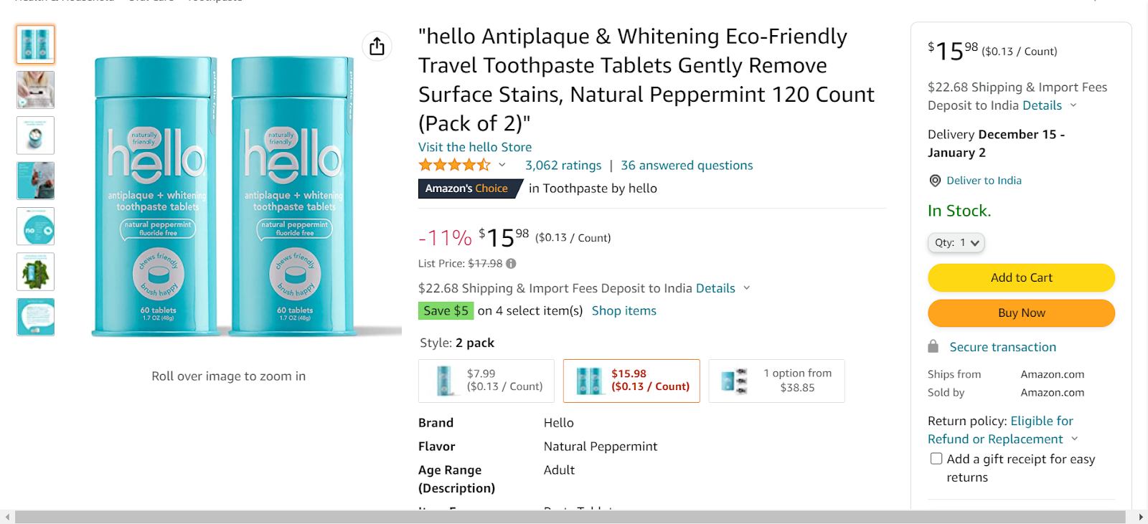The image size is (1148, 524).
Task: Click the Deliver to India location pin
Action: (935, 181)
